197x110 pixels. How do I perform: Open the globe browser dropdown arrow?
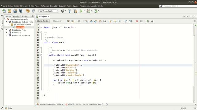pos(65,11)
